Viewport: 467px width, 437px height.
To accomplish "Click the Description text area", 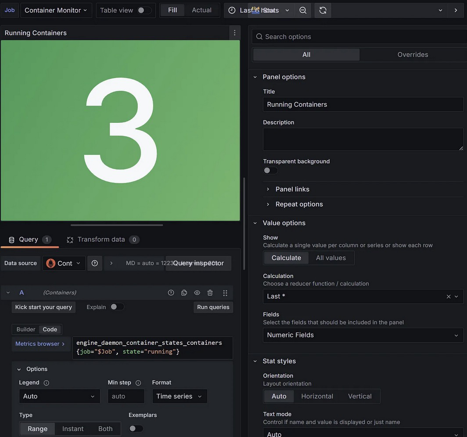I will [x=363, y=140].
